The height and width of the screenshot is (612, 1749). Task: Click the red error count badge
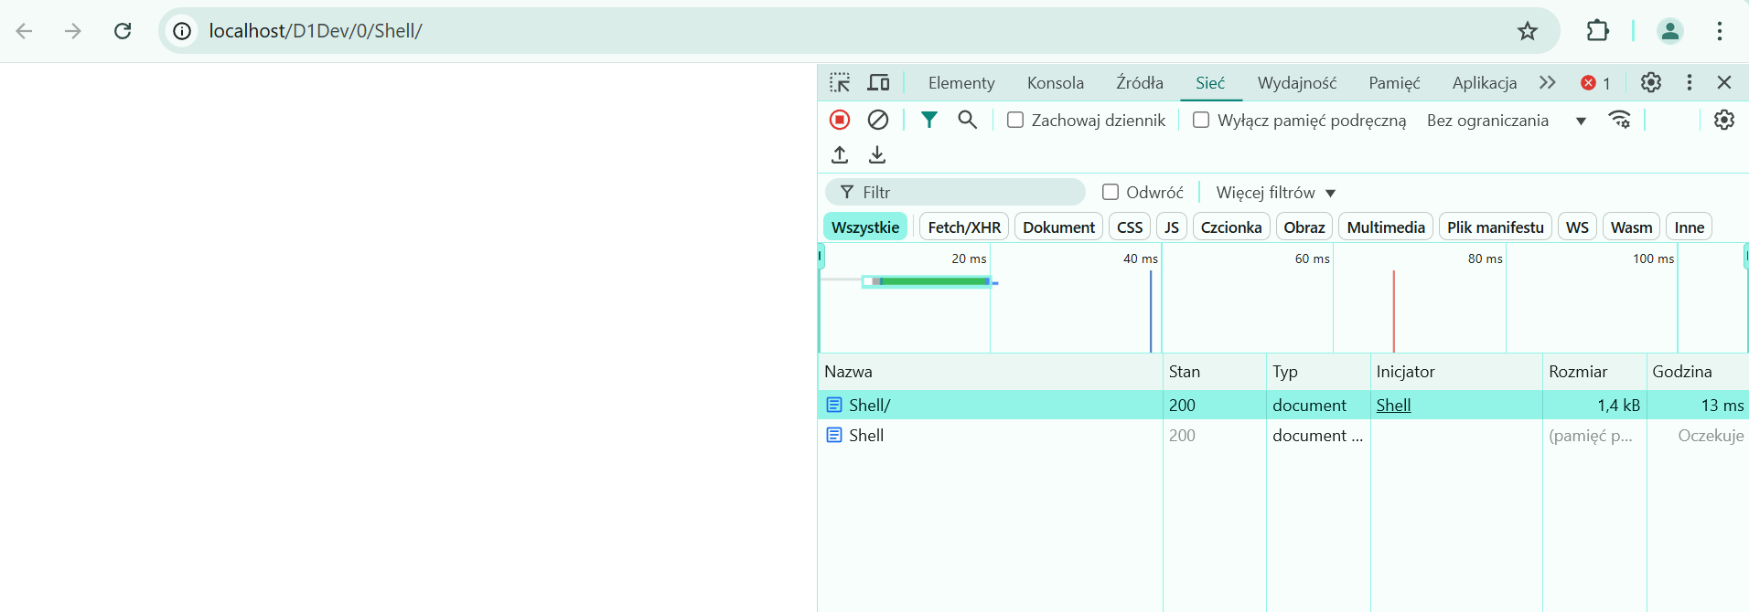1595,83
